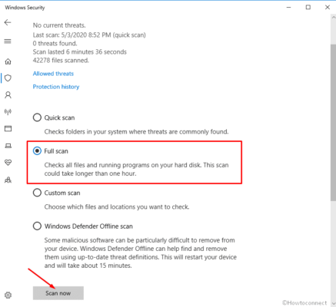Open the Protection history link

(56, 87)
